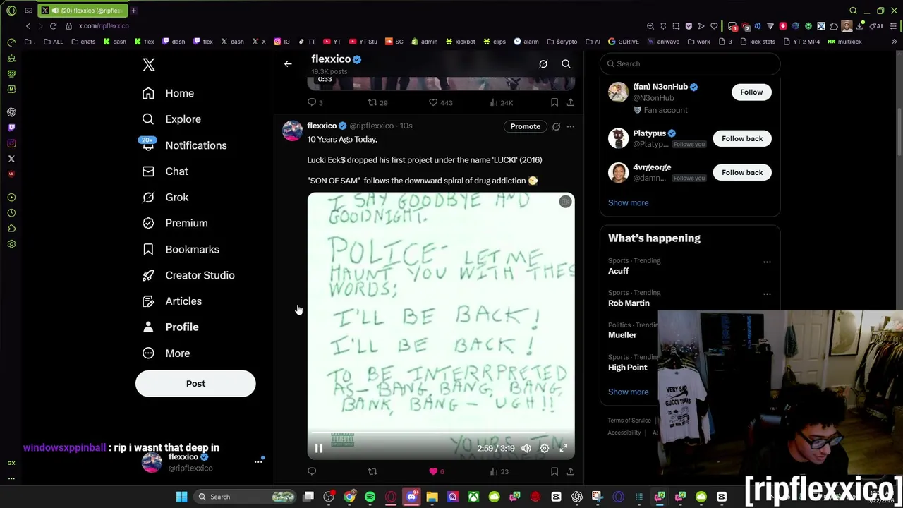Expand the More menu in sidebar
903x508 pixels.
tap(166, 353)
